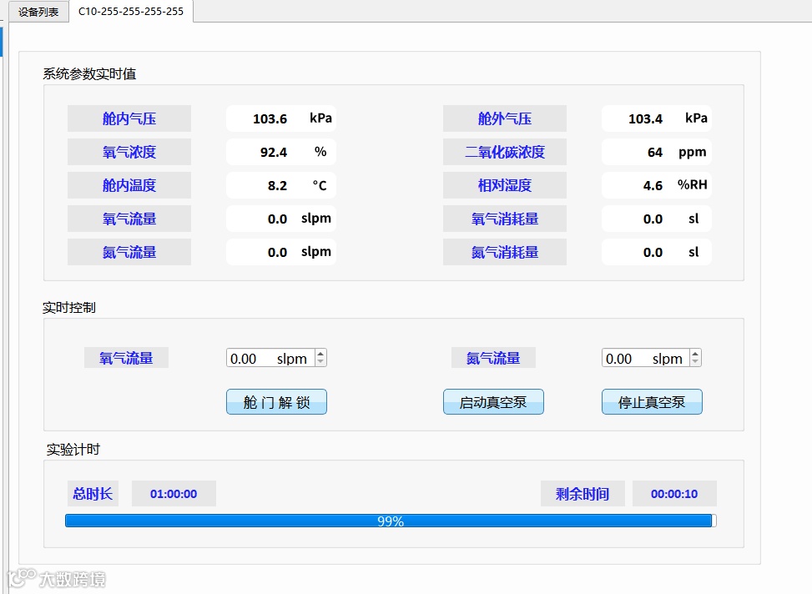Click up arrow to increase oxygen flow value
The width and height of the screenshot is (812, 594).
coord(320,352)
